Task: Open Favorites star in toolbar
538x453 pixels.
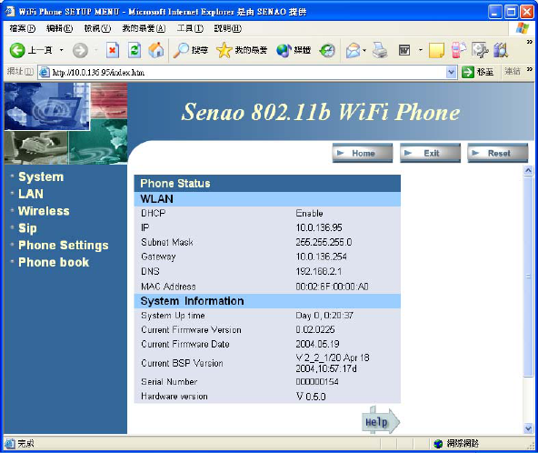Action: [x=242, y=51]
